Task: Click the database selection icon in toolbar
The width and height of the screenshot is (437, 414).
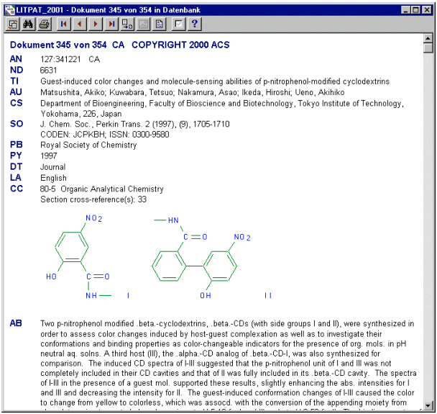Action: click(13, 24)
